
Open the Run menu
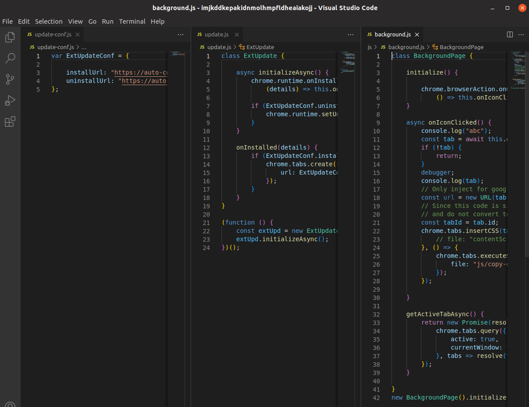click(108, 21)
